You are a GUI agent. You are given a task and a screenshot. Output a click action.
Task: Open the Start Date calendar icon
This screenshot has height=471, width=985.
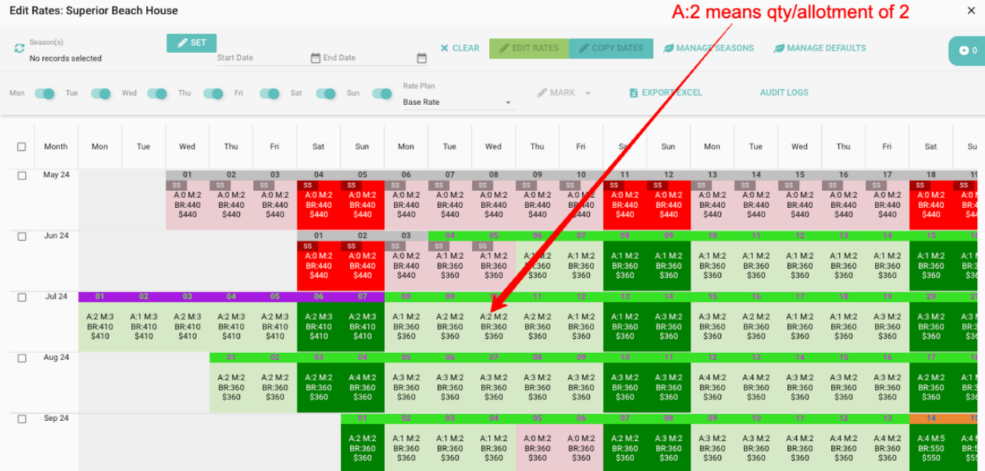pos(315,58)
